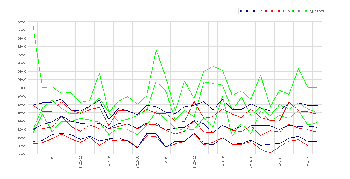The height and width of the screenshot is (179, 350).
Task: Click the red swatch beside the Villa label
Action: point(279,11)
